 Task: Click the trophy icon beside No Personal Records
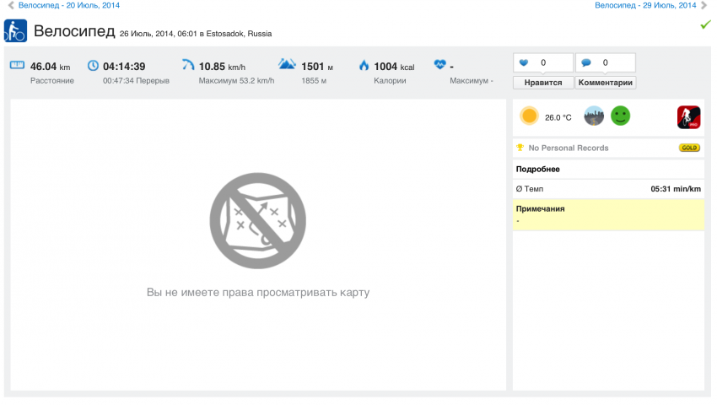coord(520,148)
